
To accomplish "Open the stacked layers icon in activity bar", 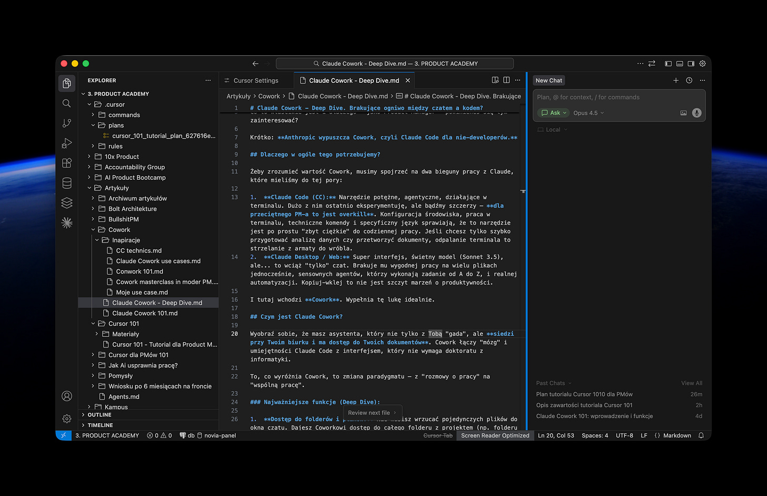I will click(66, 203).
